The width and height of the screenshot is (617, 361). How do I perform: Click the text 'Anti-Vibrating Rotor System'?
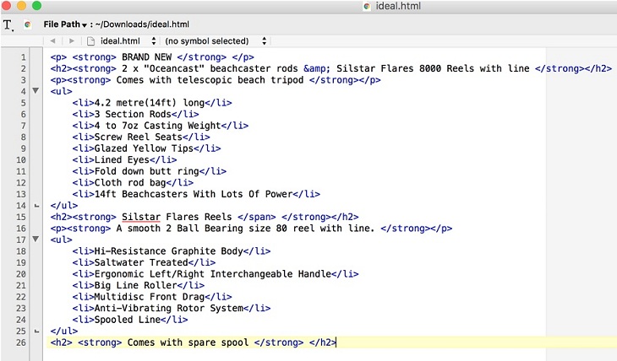pyautogui.click(x=169, y=309)
